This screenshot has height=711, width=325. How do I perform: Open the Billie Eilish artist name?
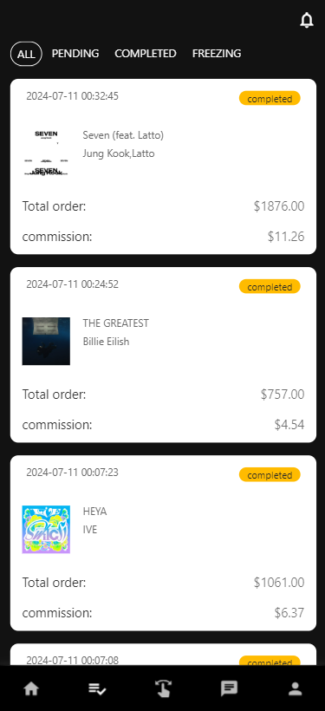(x=106, y=342)
